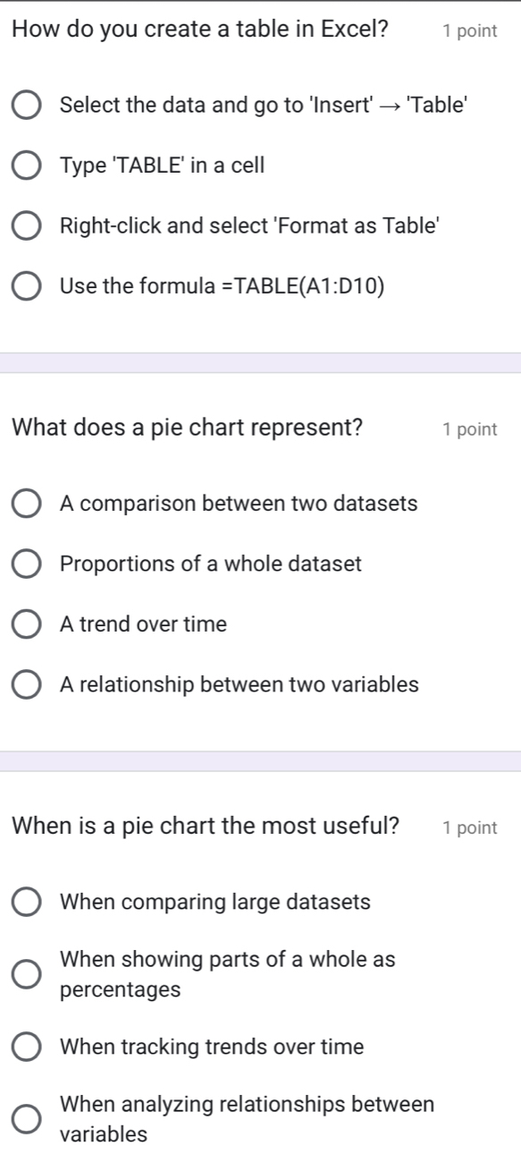Select 'Select the data and go to Insert → Table'
Image resolution: width=521 pixels, height=1171 pixels.
(26, 105)
